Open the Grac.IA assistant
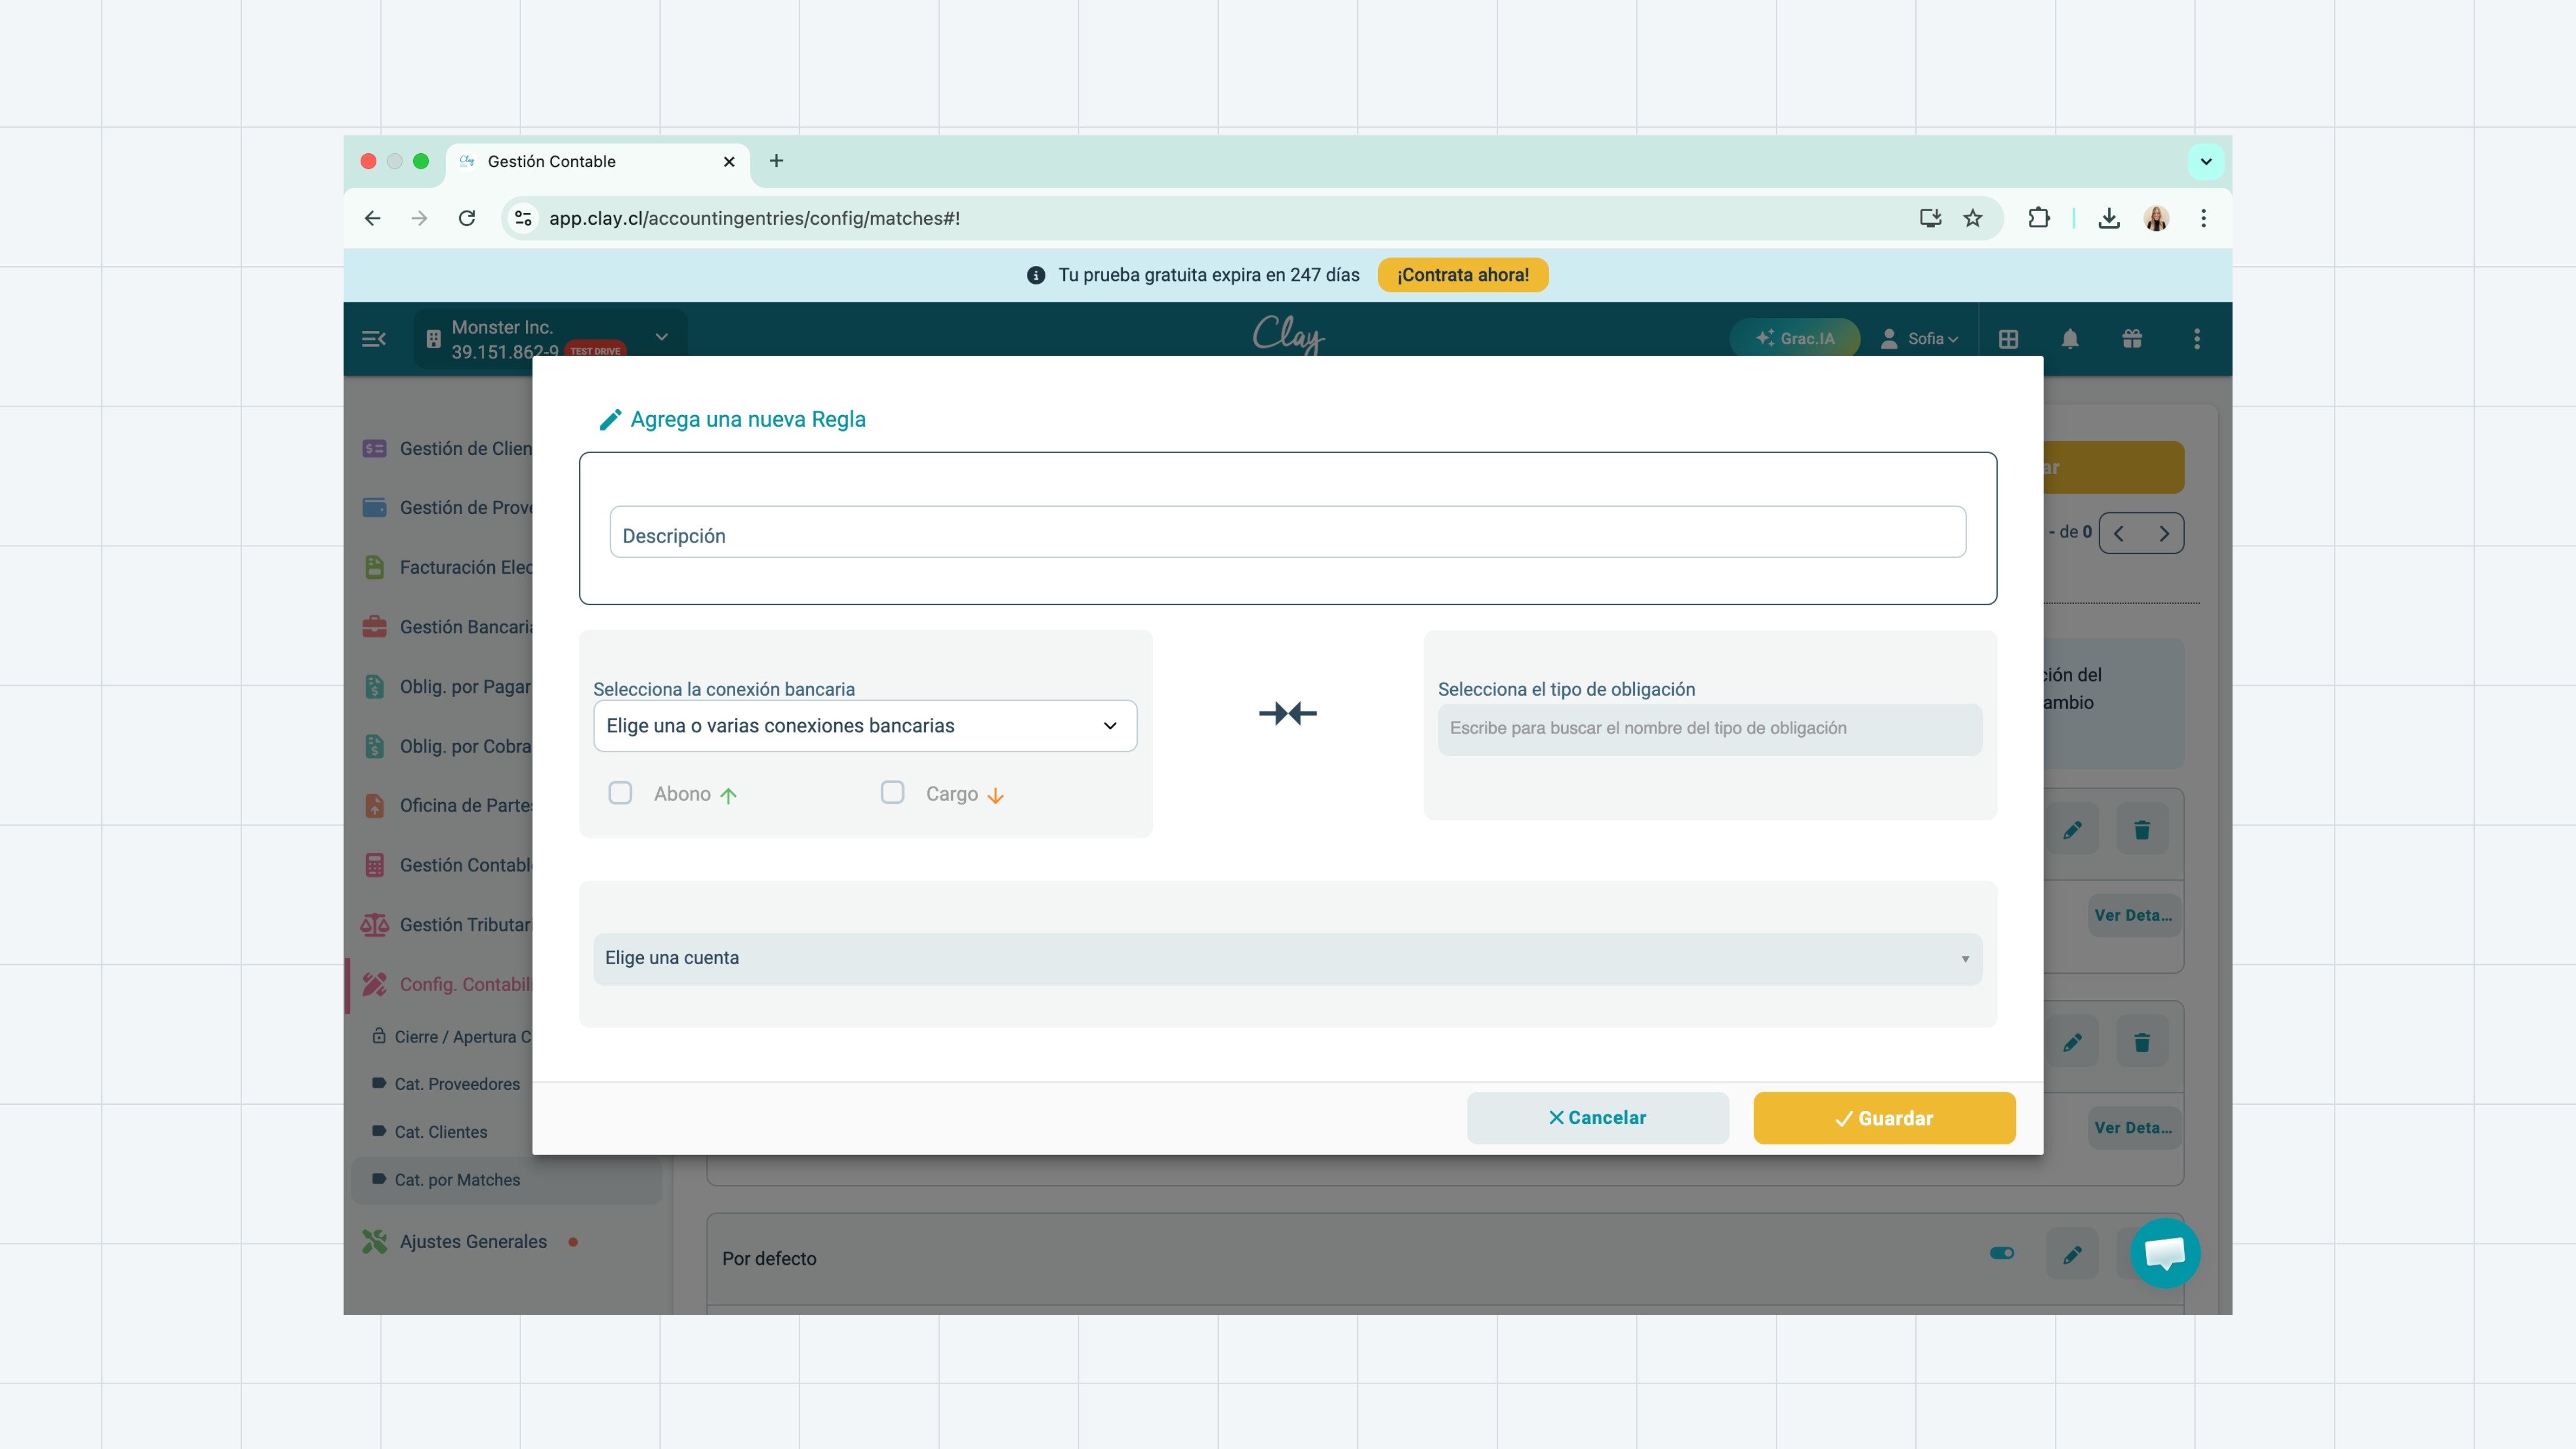 [x=1795, y=339]
